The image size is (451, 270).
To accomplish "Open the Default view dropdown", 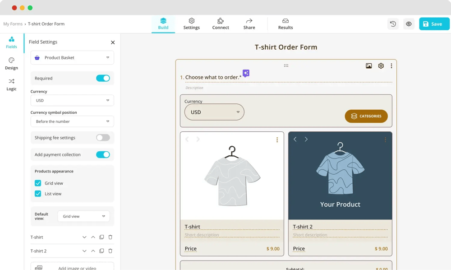I will 83,216.
